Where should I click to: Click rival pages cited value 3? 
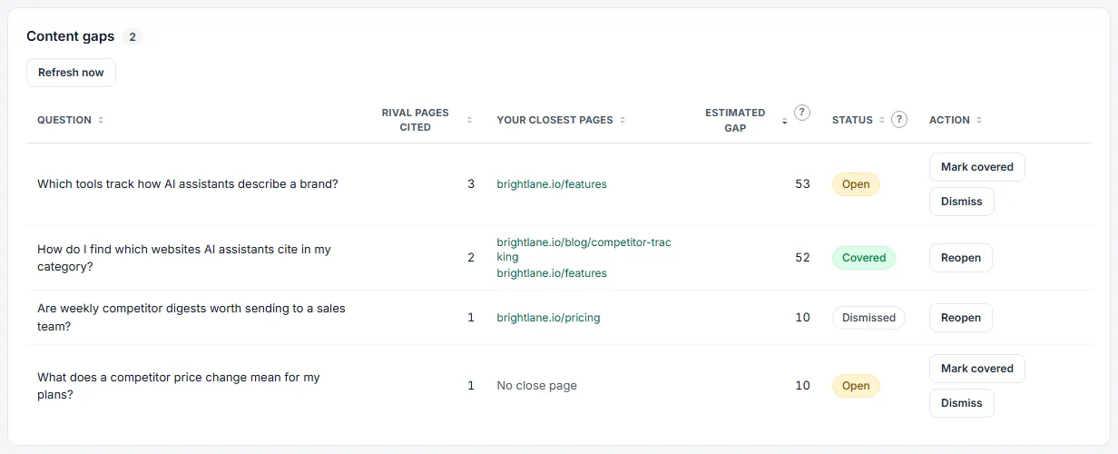pos(471,184)
